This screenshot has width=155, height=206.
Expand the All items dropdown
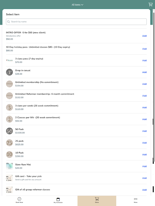78,5
